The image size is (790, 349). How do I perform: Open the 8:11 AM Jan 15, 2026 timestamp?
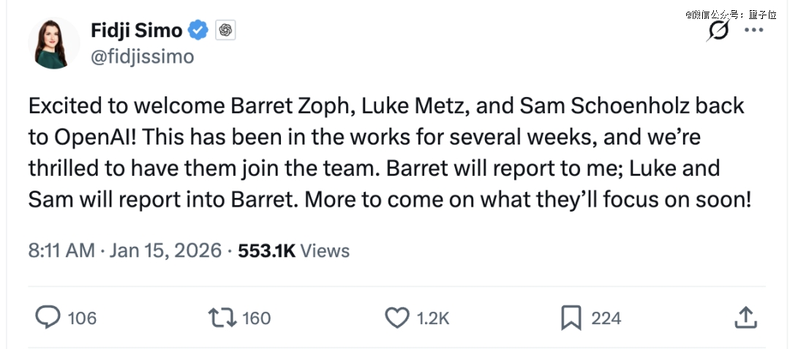tap(124, 251)
